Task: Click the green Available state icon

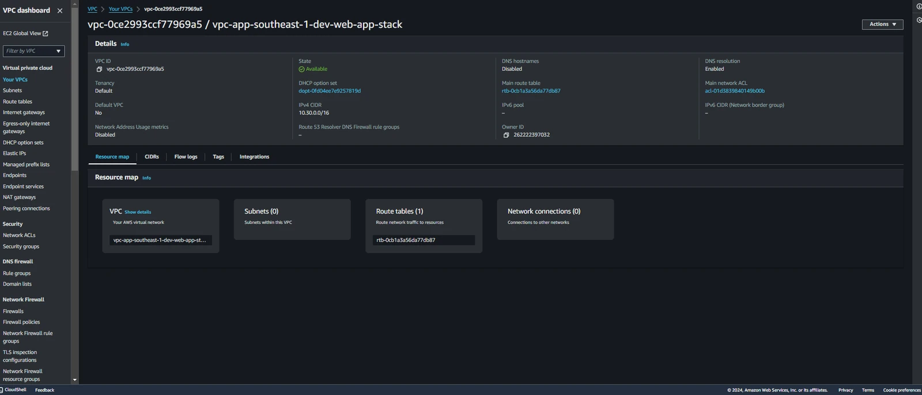Action: (301, 69)
